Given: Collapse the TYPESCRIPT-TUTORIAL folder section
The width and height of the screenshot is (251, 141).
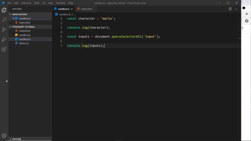Looking at the screenshot, I should click(x=11, y=27).
